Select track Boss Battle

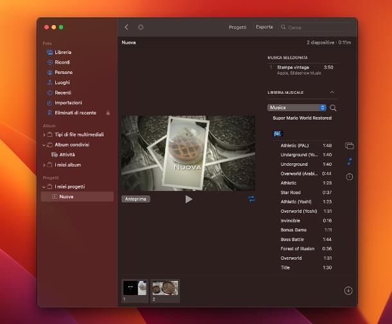[306, 240]
